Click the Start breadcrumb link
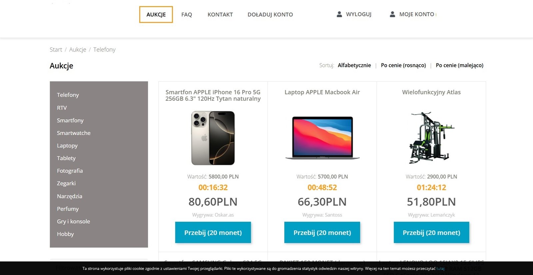 click(x=56, y=49)
